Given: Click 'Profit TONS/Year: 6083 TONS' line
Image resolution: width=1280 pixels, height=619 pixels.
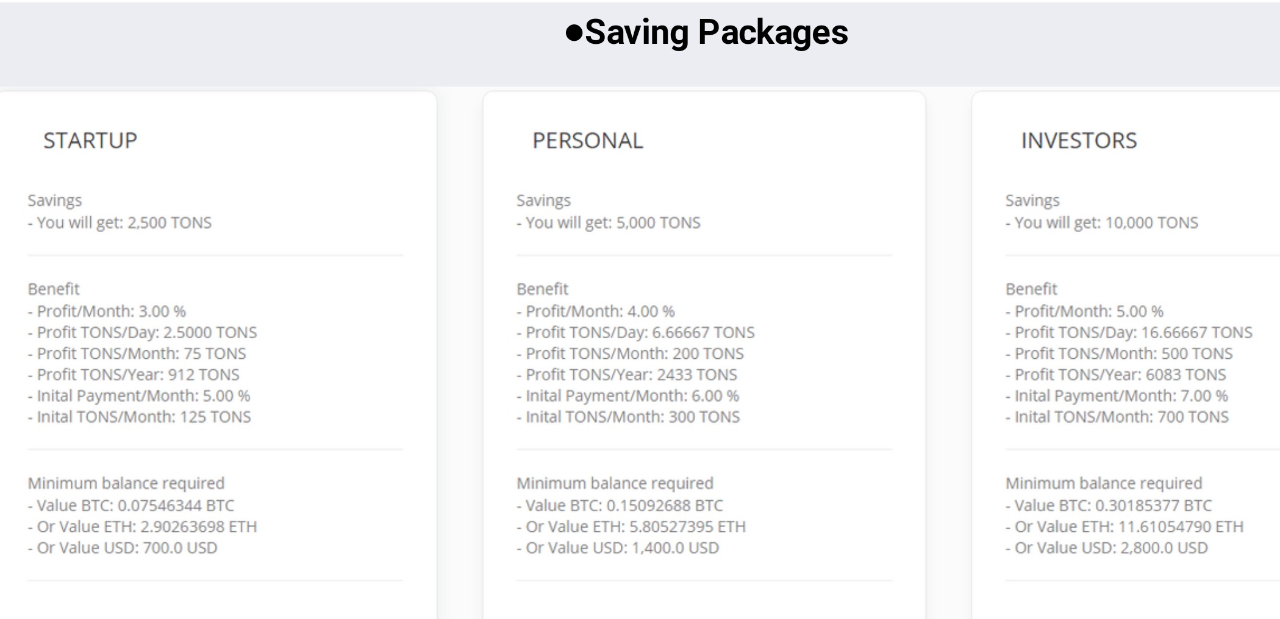Looking at the screenshot, I should click(x=1116, y=375).
